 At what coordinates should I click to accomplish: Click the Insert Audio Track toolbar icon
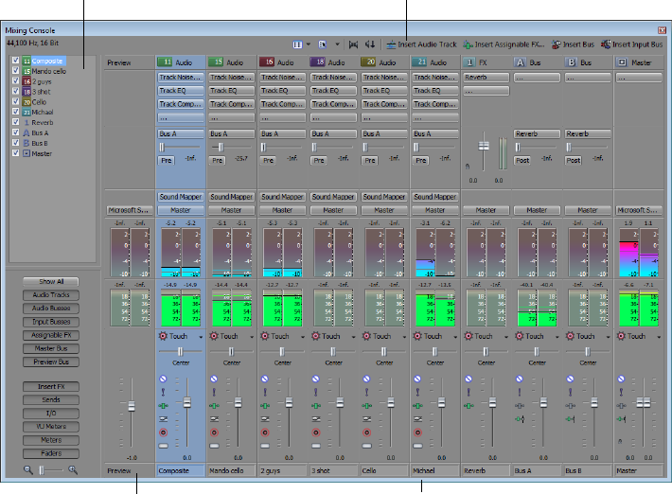391,44
